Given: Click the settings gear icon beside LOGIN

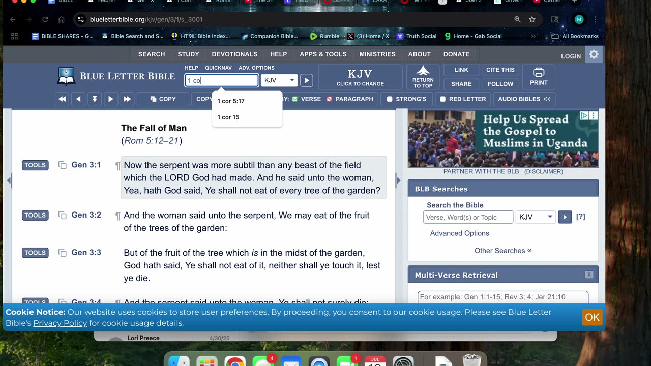Looking at the screenshot, I should click(x=594, y=54).
